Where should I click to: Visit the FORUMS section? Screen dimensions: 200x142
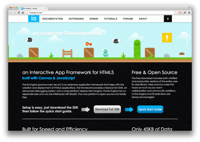coord(128,19)
